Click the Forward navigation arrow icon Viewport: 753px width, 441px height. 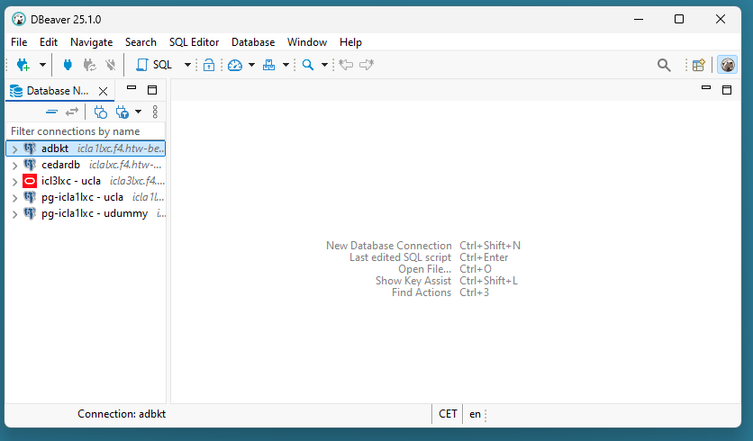(367, 65)
